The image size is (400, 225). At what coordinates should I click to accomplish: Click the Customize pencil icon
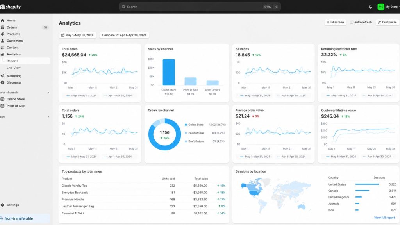(379, 22)
